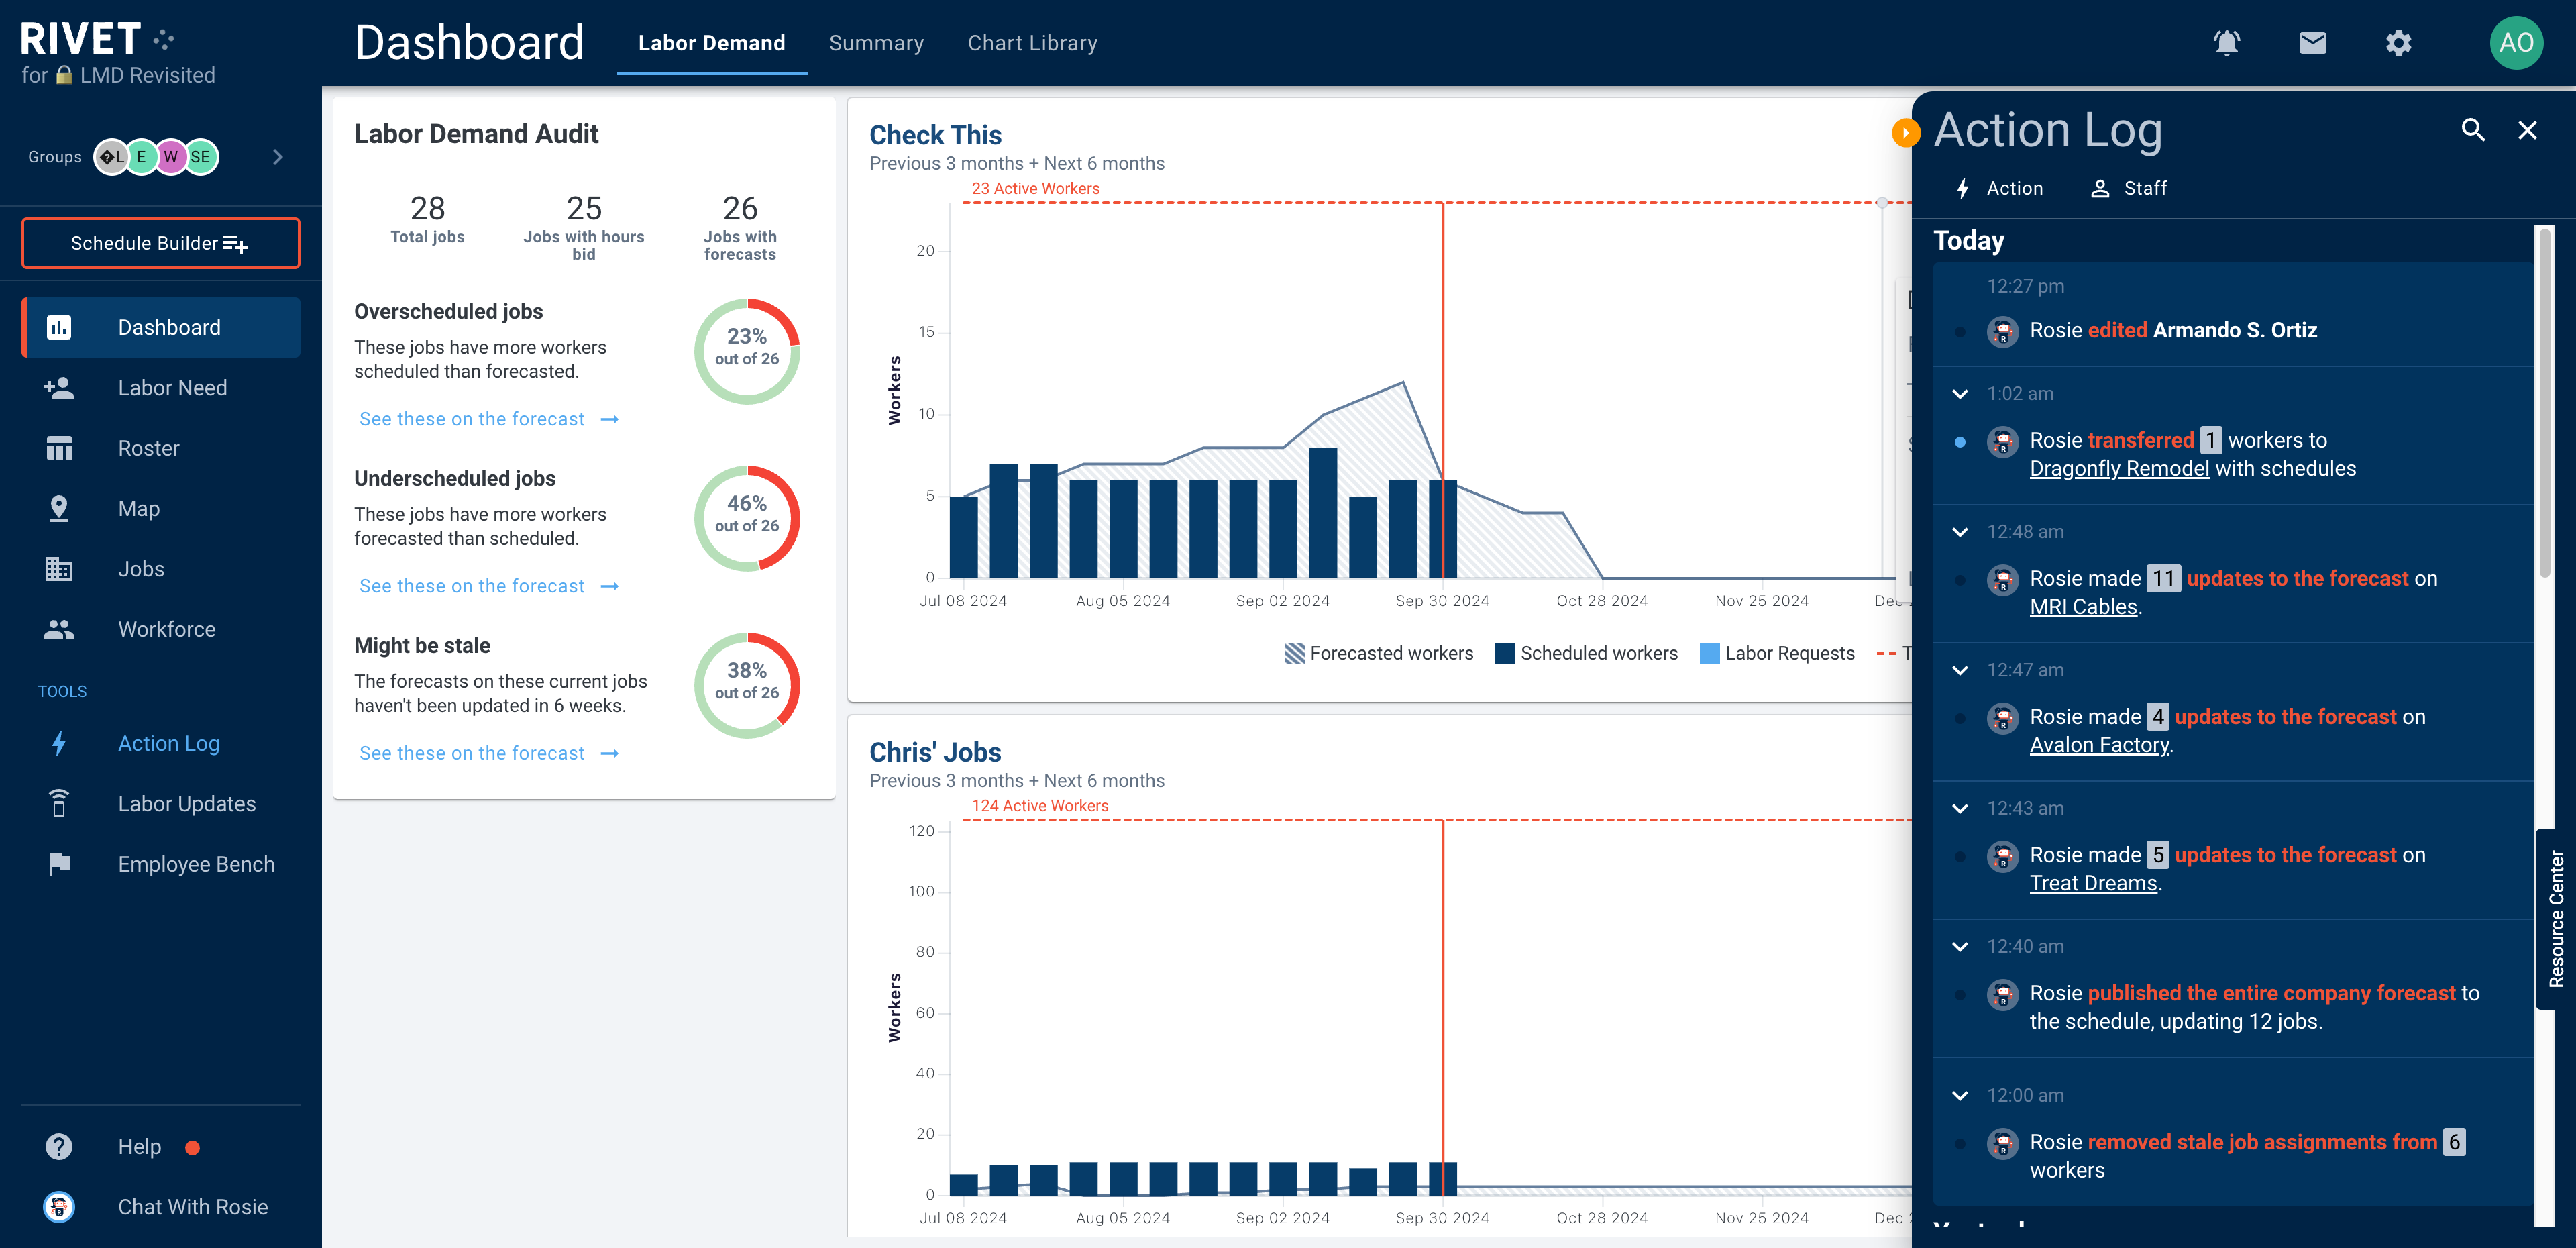Screen dimensions: 2576x1248
Task: See stale jobs on the forecast
Action: point(489,753)
